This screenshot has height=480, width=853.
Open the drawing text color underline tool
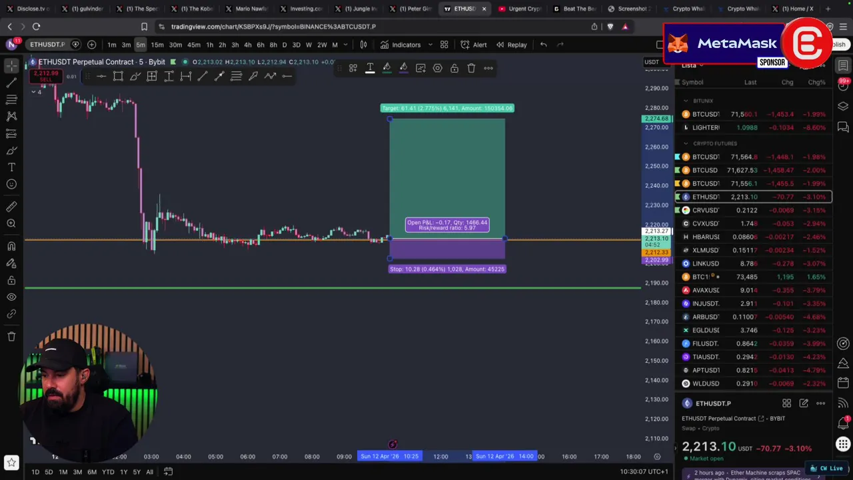pos(370,68)
